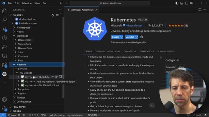Open Source Control view with 2 badge

coord(4,29)
